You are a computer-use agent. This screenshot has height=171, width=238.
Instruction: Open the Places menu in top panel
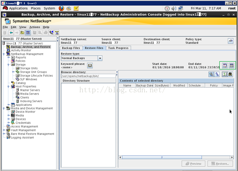(36, 8)
